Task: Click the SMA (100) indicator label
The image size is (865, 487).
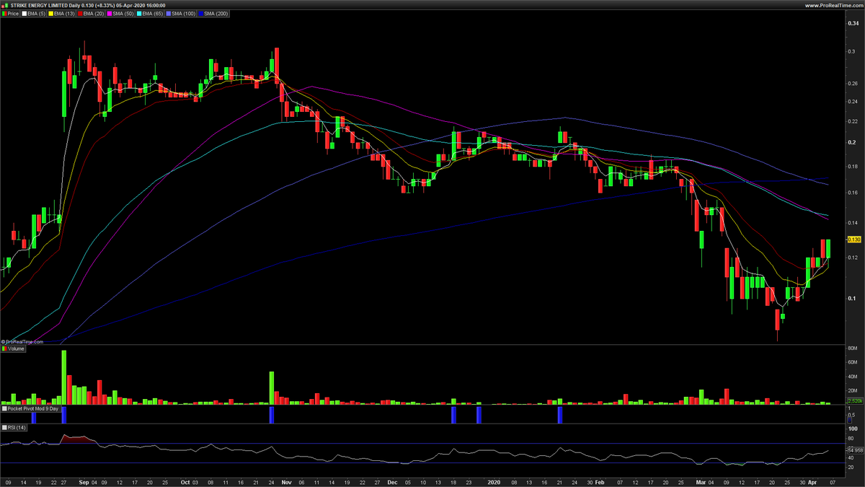Action: (x=183, y=12)
